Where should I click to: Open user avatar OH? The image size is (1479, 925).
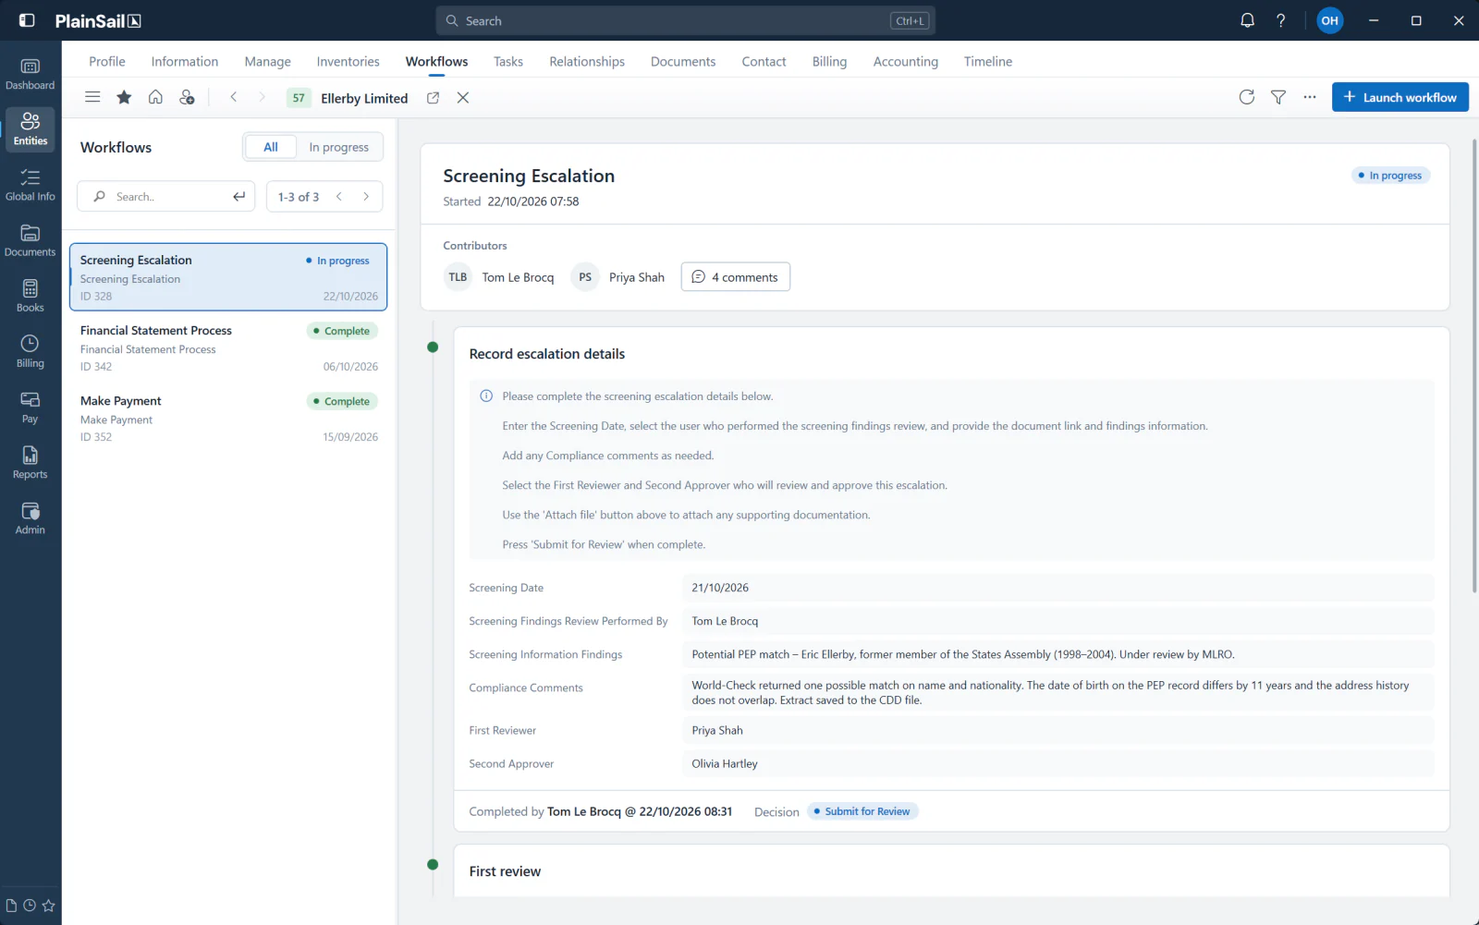point(1329,20)
